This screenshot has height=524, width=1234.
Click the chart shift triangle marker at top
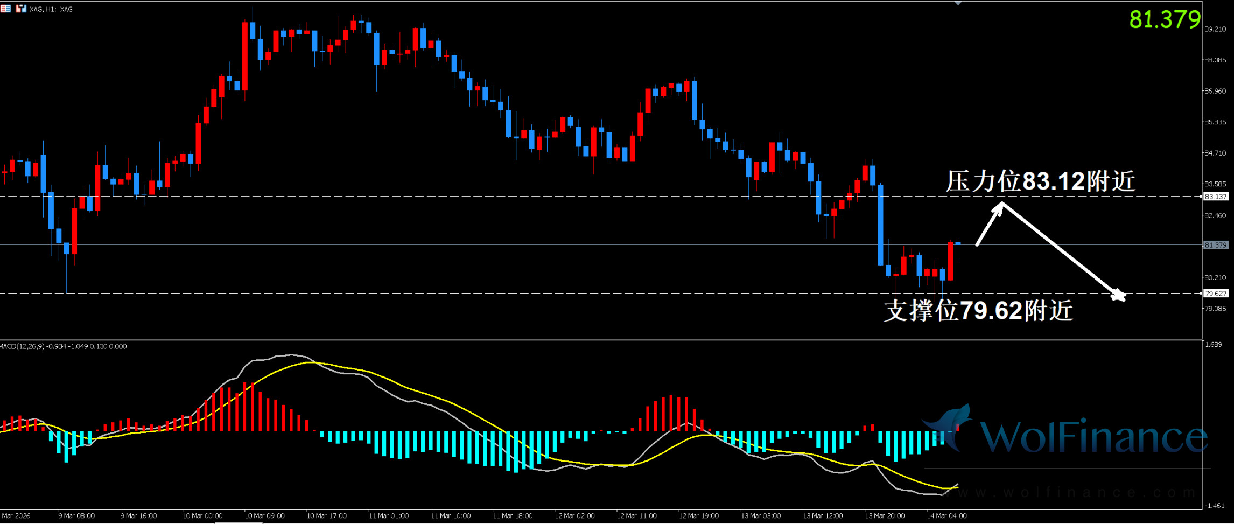coord(958,4)
